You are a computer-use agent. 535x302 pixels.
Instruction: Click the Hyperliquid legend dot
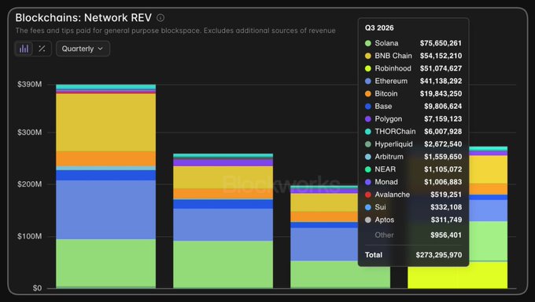368,144
